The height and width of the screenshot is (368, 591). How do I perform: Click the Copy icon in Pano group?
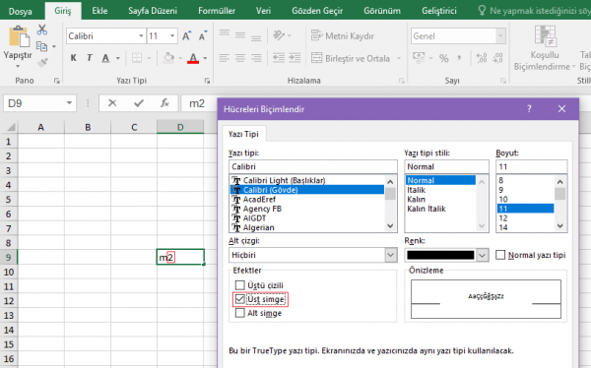click(x=41, y=46)
